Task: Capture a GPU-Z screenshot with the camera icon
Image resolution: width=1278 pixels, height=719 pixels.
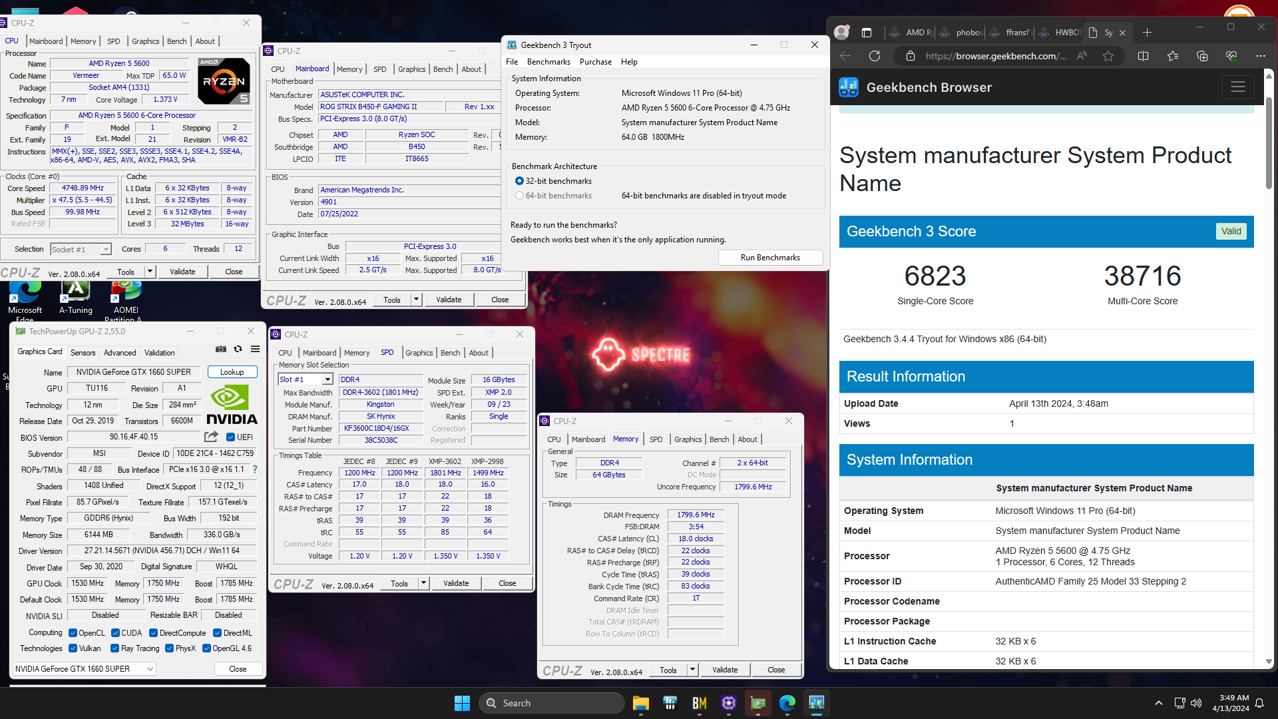Action: point(221,349)
